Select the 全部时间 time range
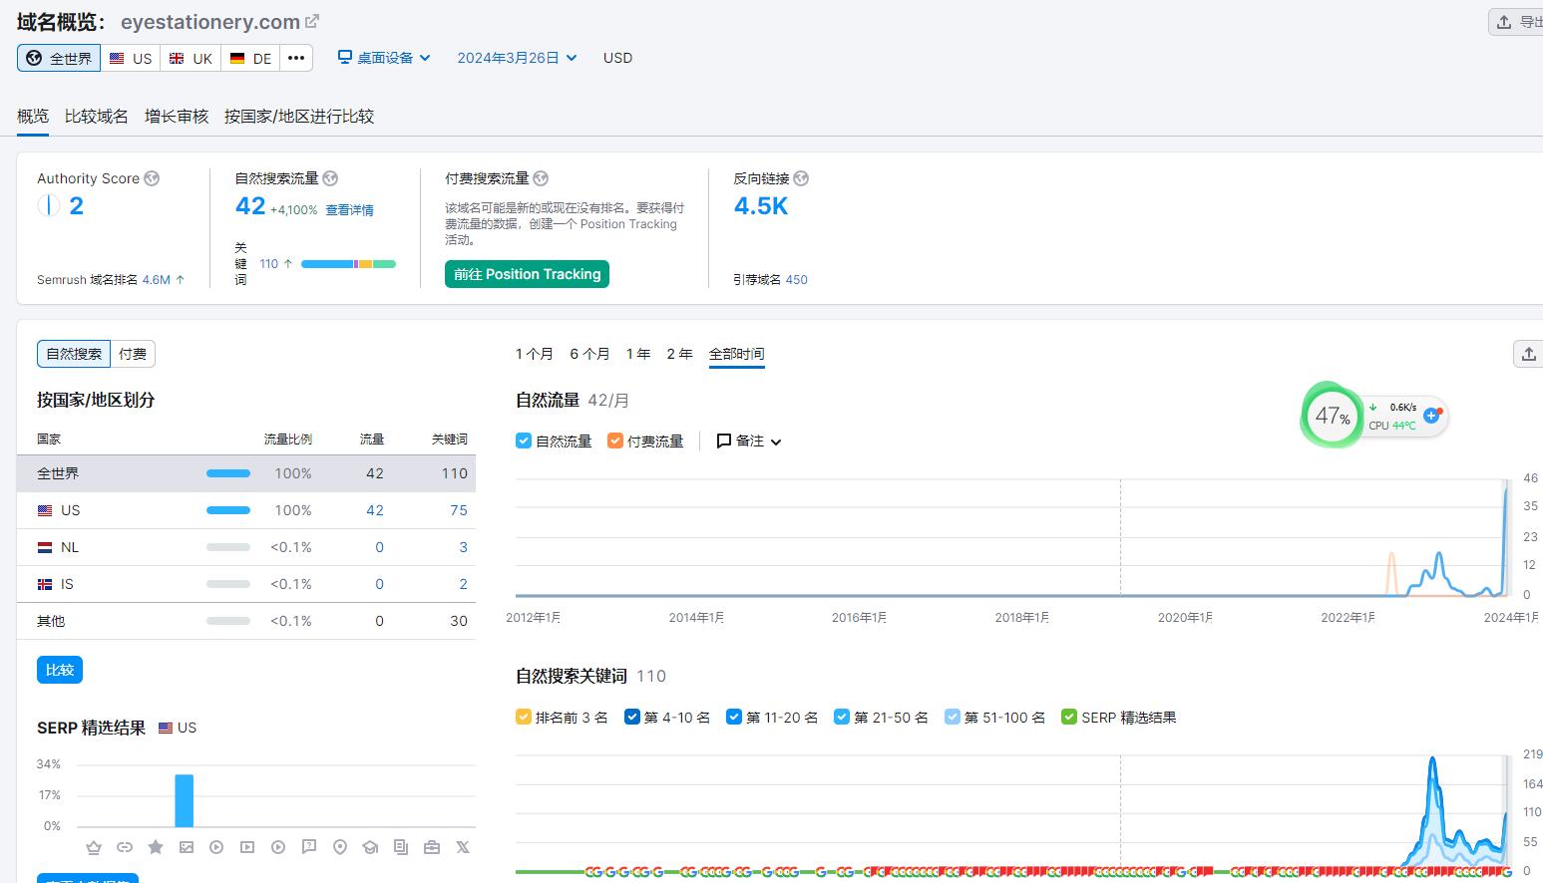Screen dimensions: 1543x883 click(x=737, y=354)
